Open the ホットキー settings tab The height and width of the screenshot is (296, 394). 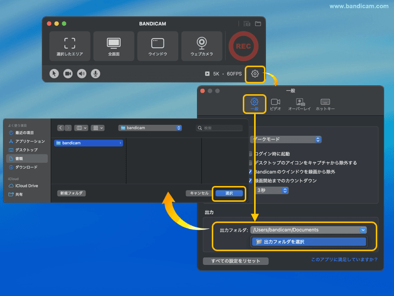[325, 102]
